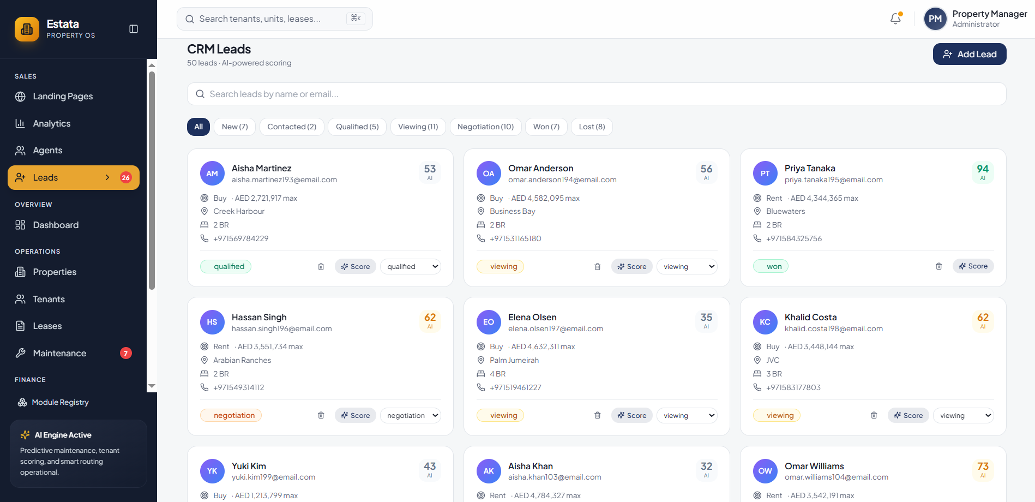The image size is (1035, 502).
Task: Delete Omar Anderson lead via trash icon
Action: click(x=598, y=267)
